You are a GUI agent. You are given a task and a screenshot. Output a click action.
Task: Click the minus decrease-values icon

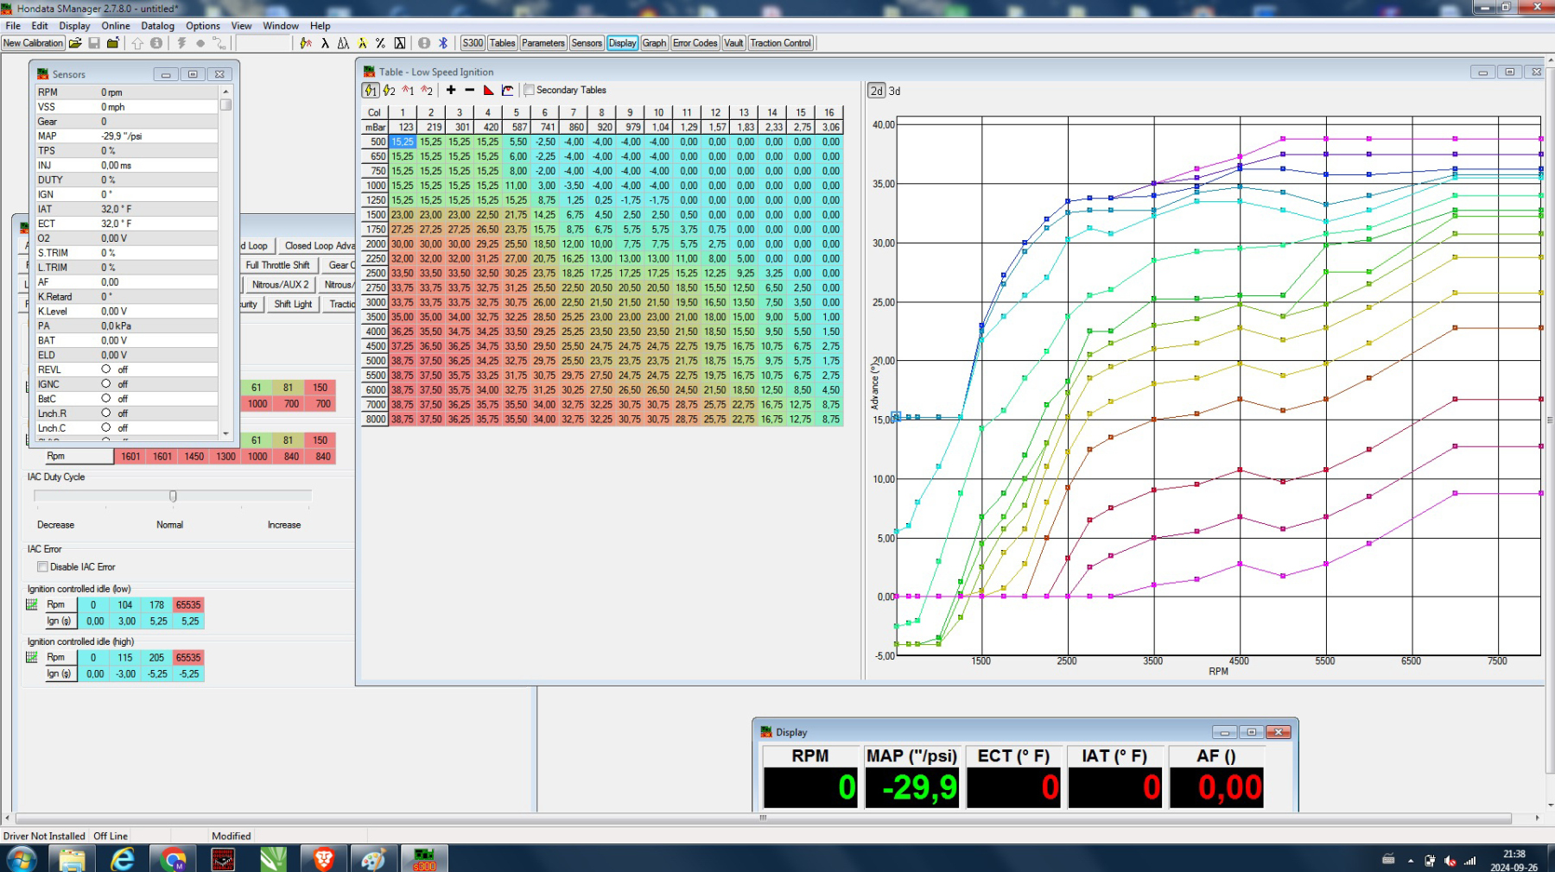coord(470,90)
